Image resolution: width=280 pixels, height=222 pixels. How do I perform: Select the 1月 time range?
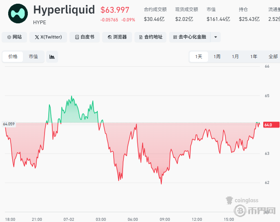pos(235,57)
